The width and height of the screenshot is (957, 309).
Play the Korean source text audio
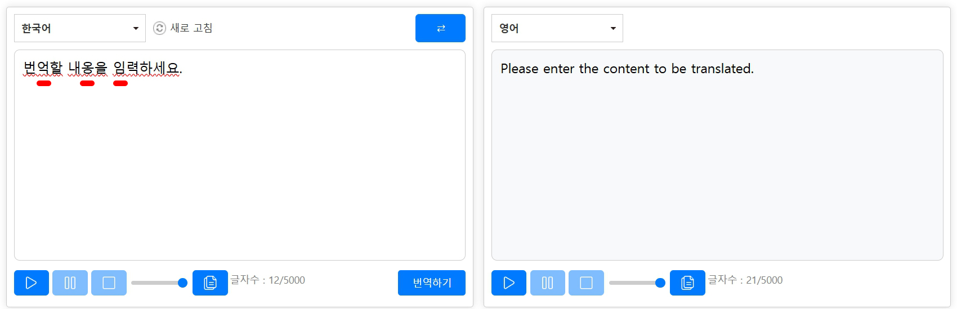click(32, 283)
